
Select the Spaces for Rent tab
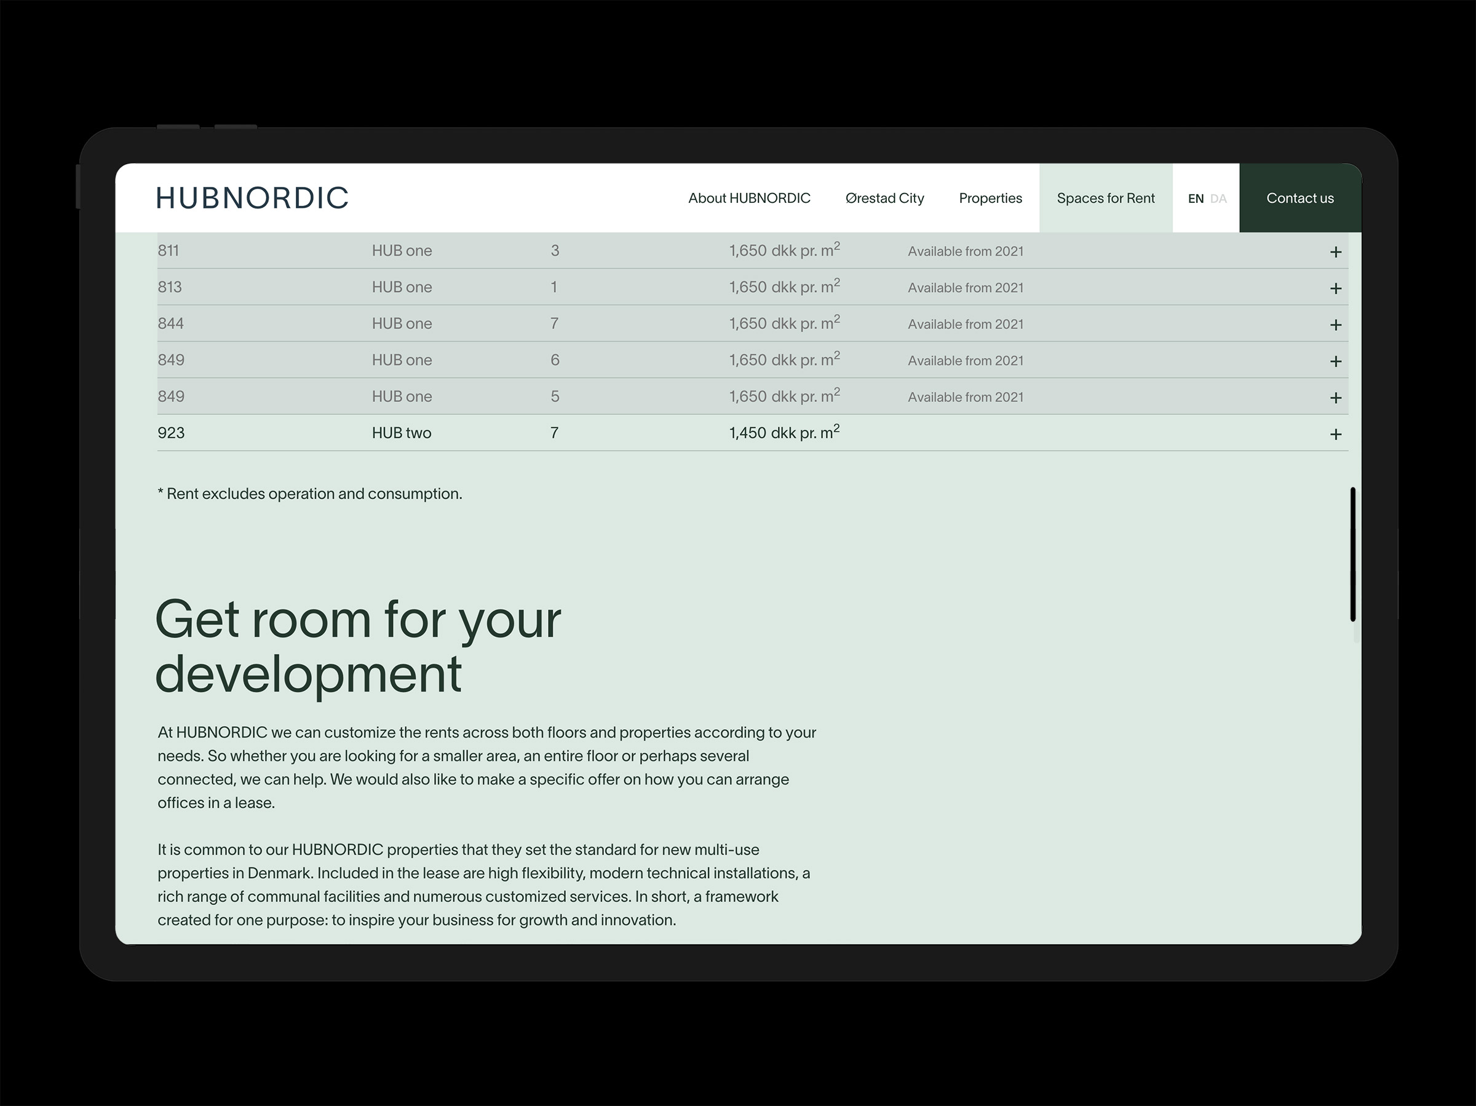1105,198
